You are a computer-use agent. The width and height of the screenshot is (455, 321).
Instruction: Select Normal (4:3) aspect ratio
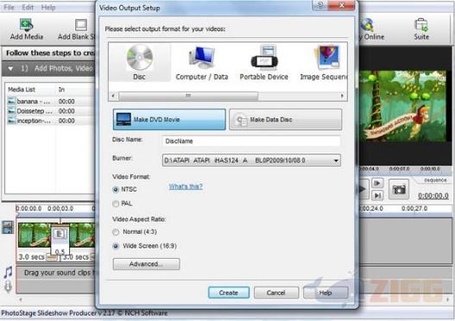click(x=116, y=232)
